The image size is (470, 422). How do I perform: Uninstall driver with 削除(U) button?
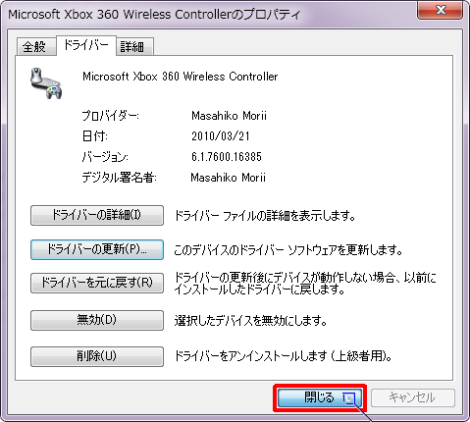pyautogui.click(x=97, y=356)
